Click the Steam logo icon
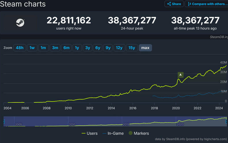 pos(20,23)
